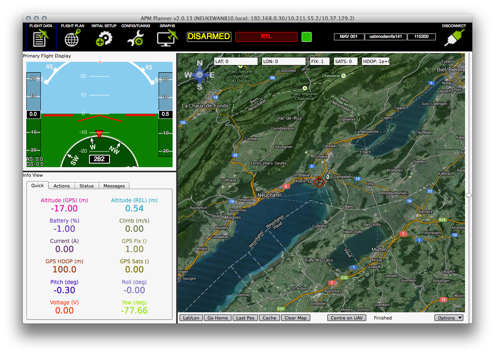The height and width of the screenshot is (355, 495).
Task: Click the Disconnect plug icon
Action: [x=454, y=38]
